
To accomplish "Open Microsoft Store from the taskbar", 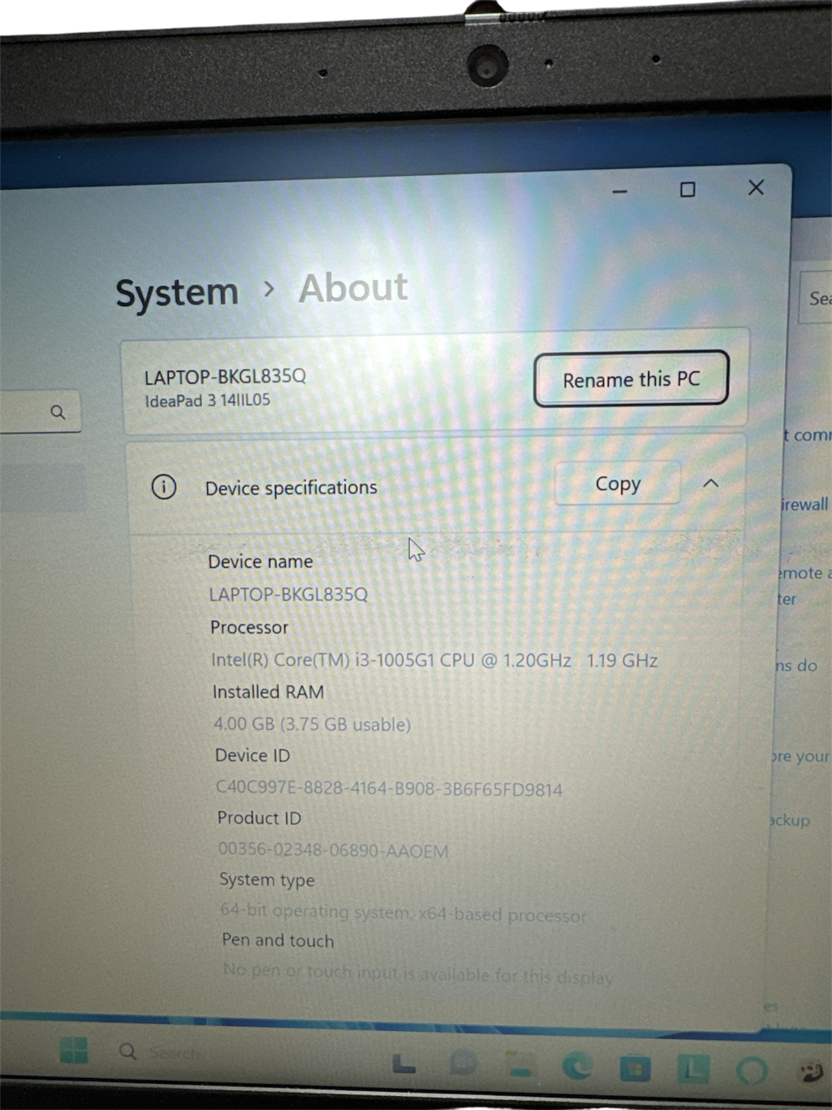I will pos(634,1068).
